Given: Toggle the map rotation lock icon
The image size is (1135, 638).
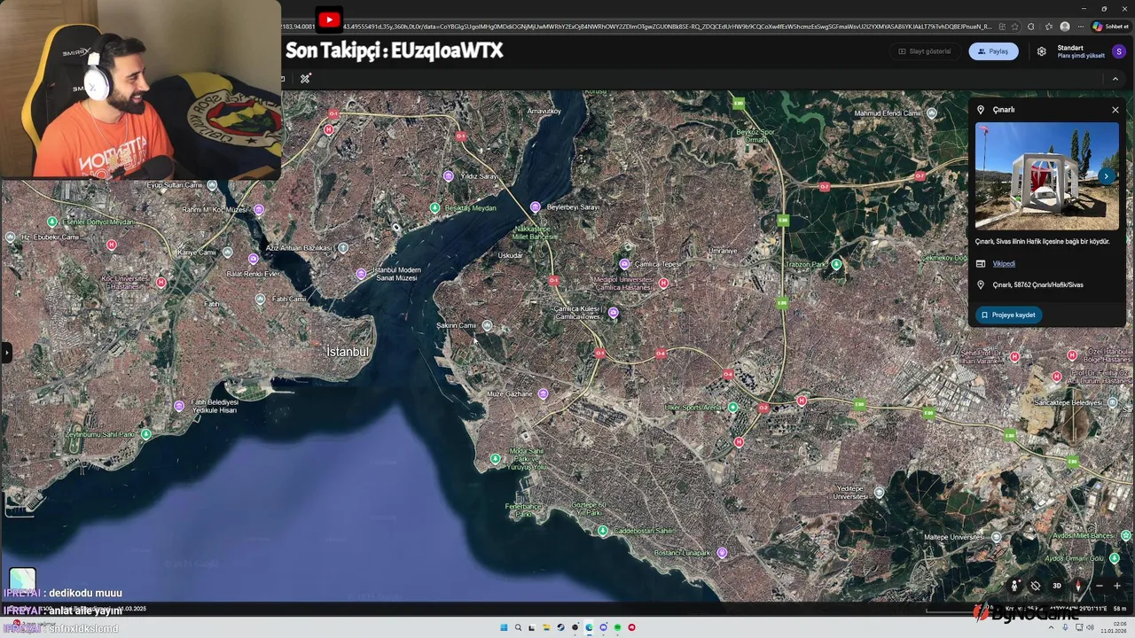Looking at the screenshot, I should [x=1035, y=586].
